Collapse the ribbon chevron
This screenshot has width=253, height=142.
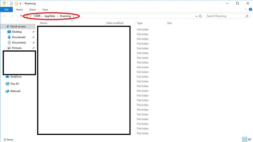(245, 9)
